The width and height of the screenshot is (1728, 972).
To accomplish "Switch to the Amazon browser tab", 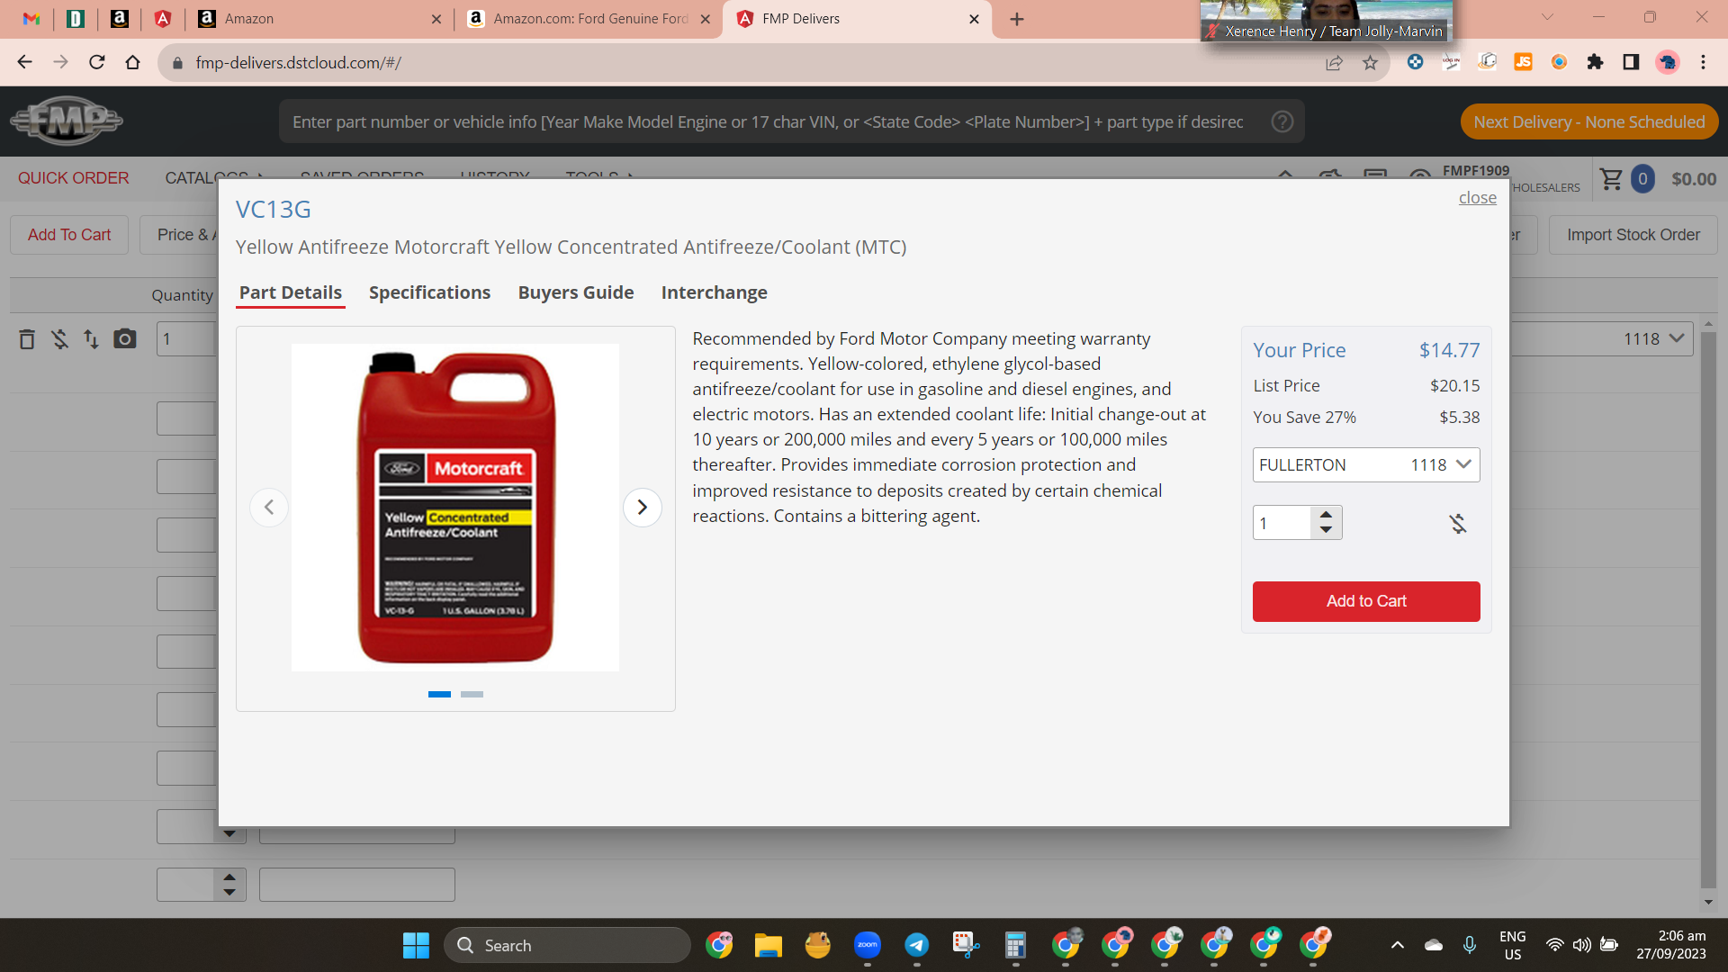I will pos(319,19).
